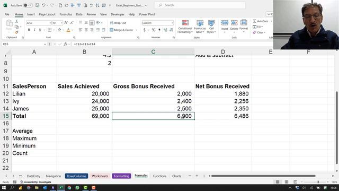Increase the font size
The height and width of the screenshot is (191, 339).
coord(66,23)
